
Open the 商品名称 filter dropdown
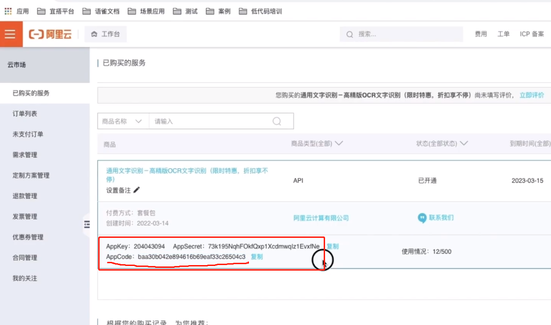(x=123, y=121)
